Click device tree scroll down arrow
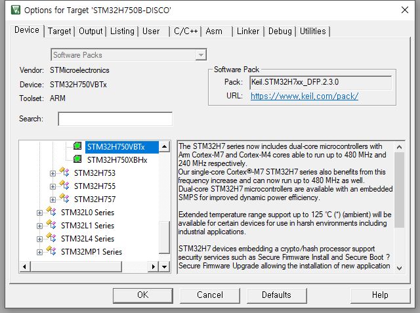 (165, 267)
